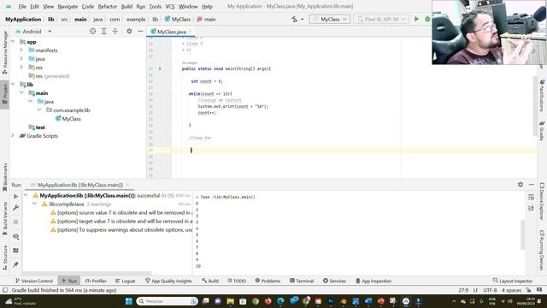The width and height of the screenshot is (547, 308).
Task: Collapse the app module node
Action: coord(13,42)
